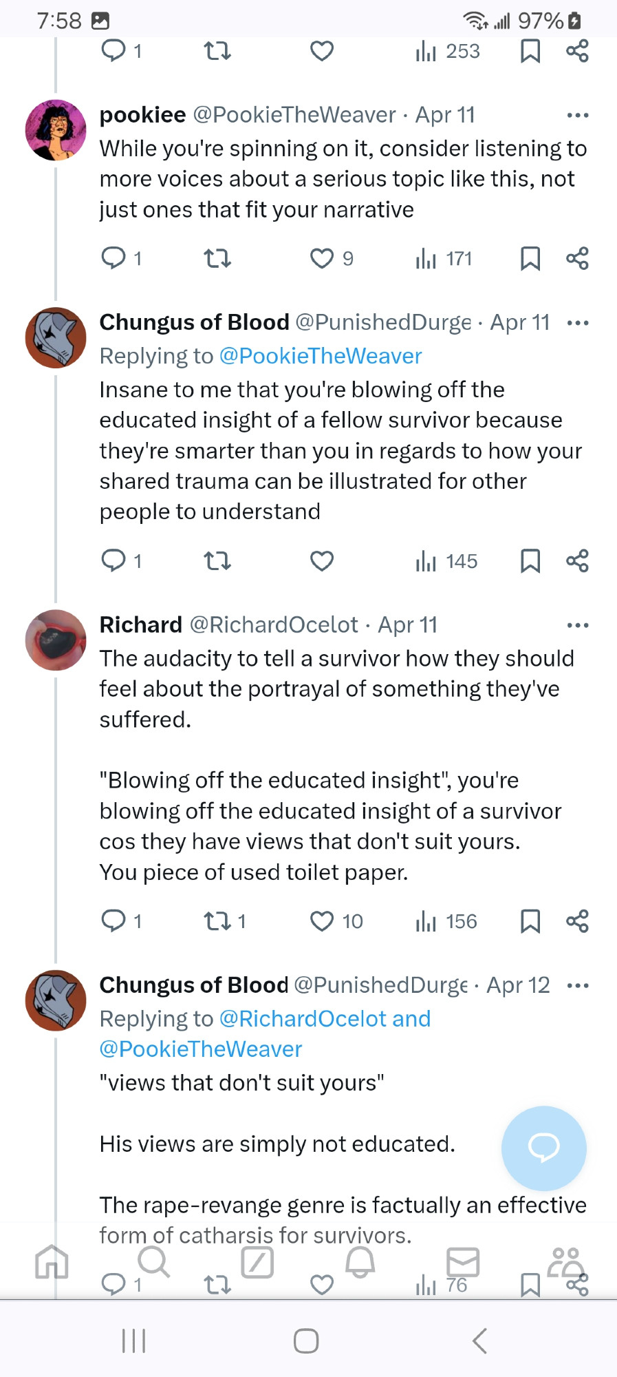Open more options on Apr 12 tweet

pos(577,986)
